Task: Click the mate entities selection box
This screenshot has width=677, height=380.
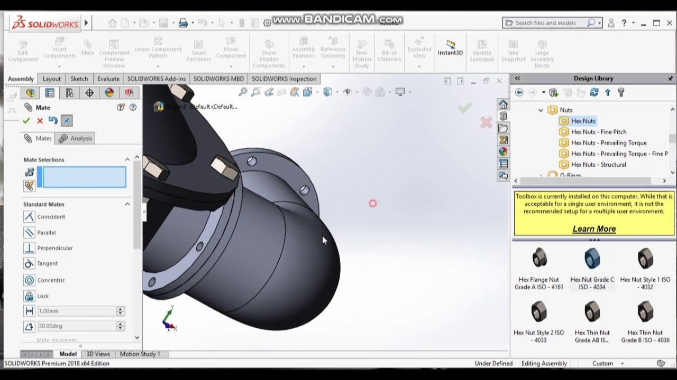Action: tap(85, 177)
